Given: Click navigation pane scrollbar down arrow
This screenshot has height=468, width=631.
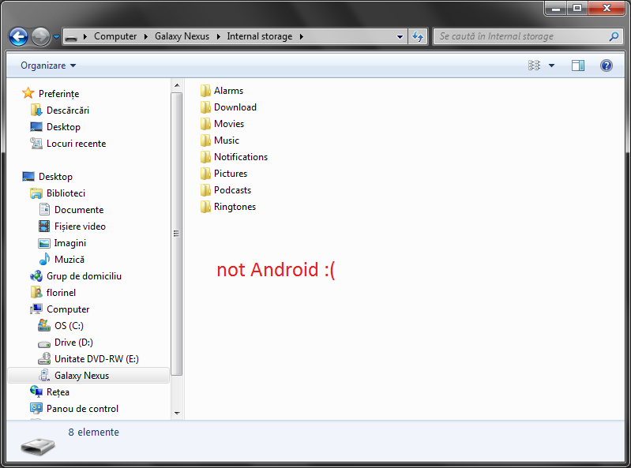Looking at the screenshot, I should [177, 414].
